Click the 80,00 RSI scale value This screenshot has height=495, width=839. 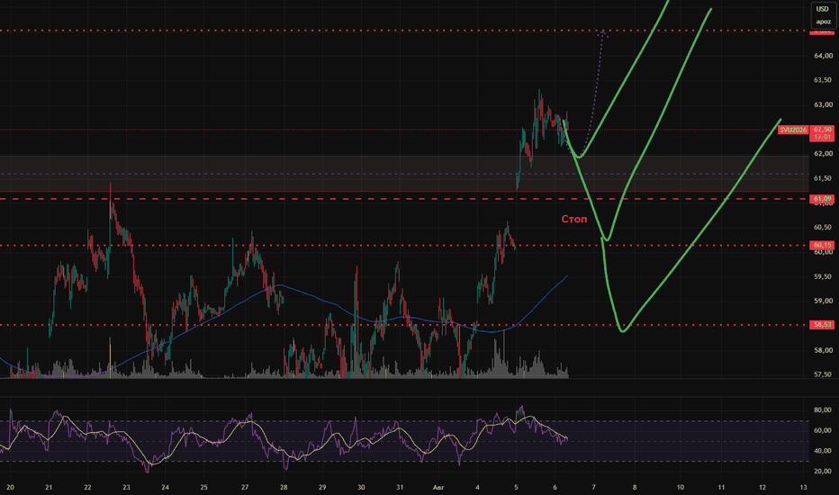(823, 409)
